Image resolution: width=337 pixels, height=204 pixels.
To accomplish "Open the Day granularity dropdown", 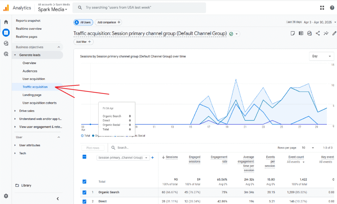I will coord(322,56).
